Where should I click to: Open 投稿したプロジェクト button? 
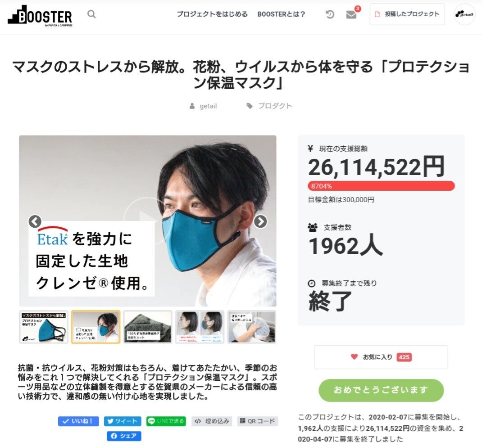point(407,14)
